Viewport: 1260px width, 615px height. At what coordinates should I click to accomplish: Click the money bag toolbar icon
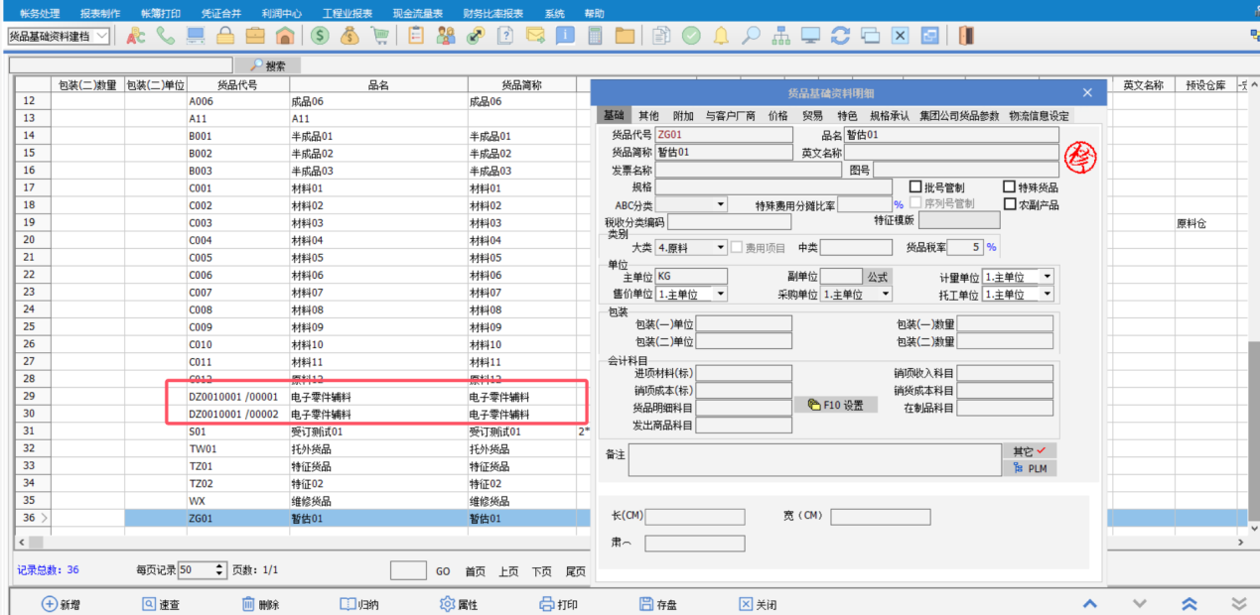pos(350,36)
